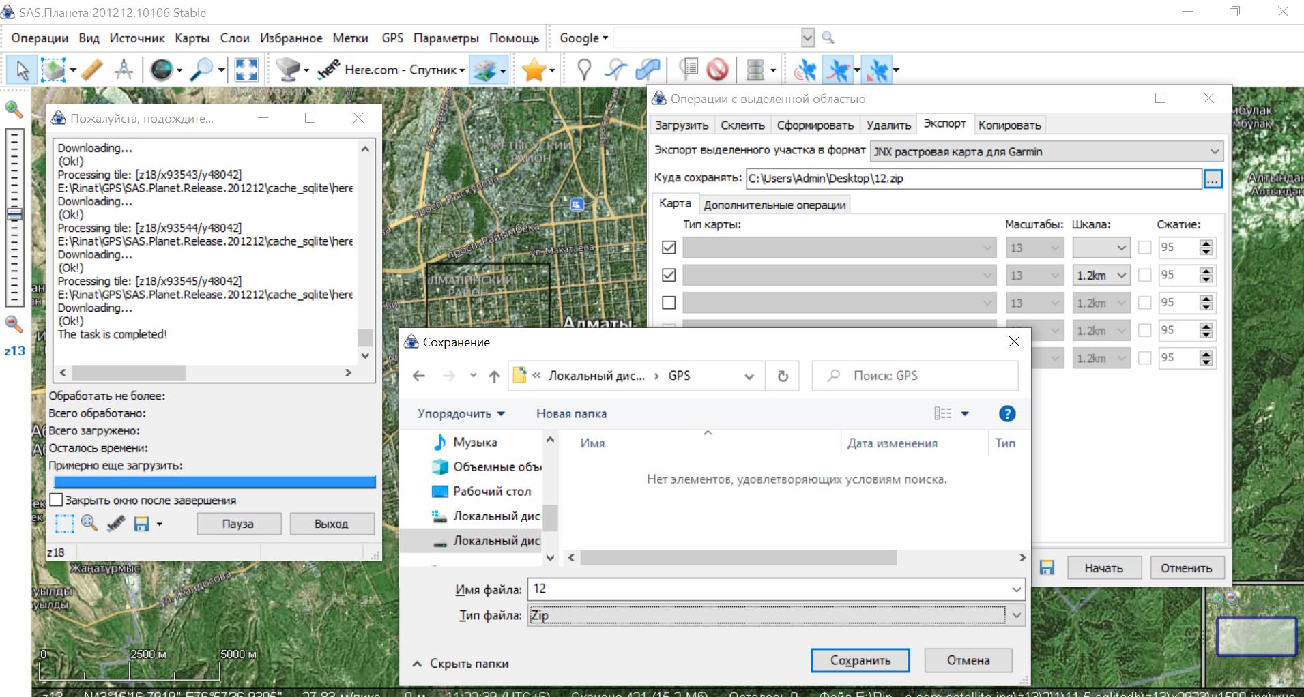Check the third map type row checkbox
The width and height of the screenshot is (1304, 697).
pyautogui.click(x=669, y=302)
